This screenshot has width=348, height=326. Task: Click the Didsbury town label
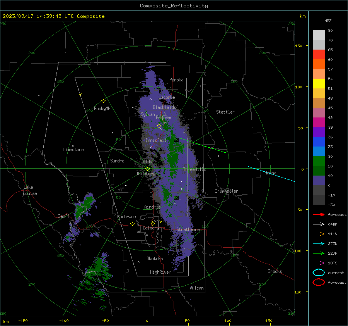[x=146, y=174]
